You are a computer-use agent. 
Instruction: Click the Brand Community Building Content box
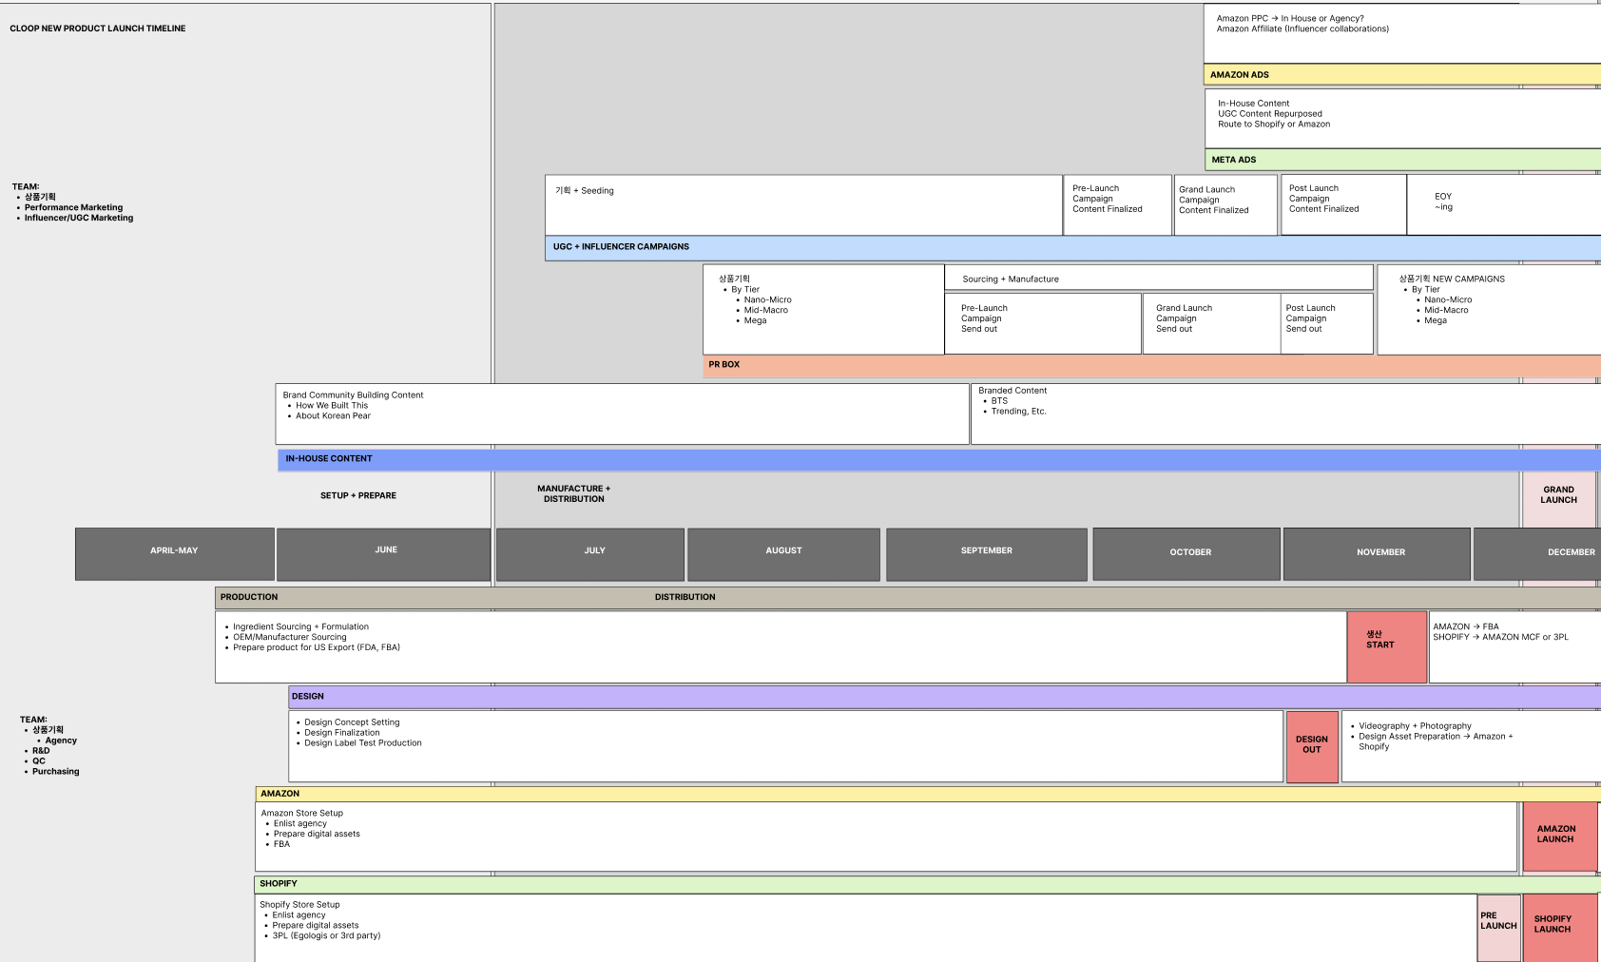click(622, 414)
